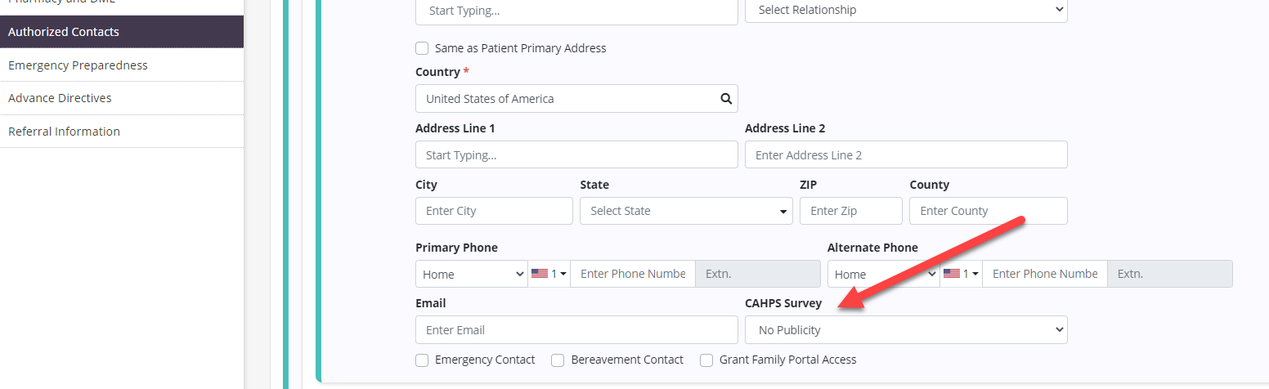Tick the Bereavement Contact checkbox
This screenshot has width=1269, height=389.
coord(558,360)
